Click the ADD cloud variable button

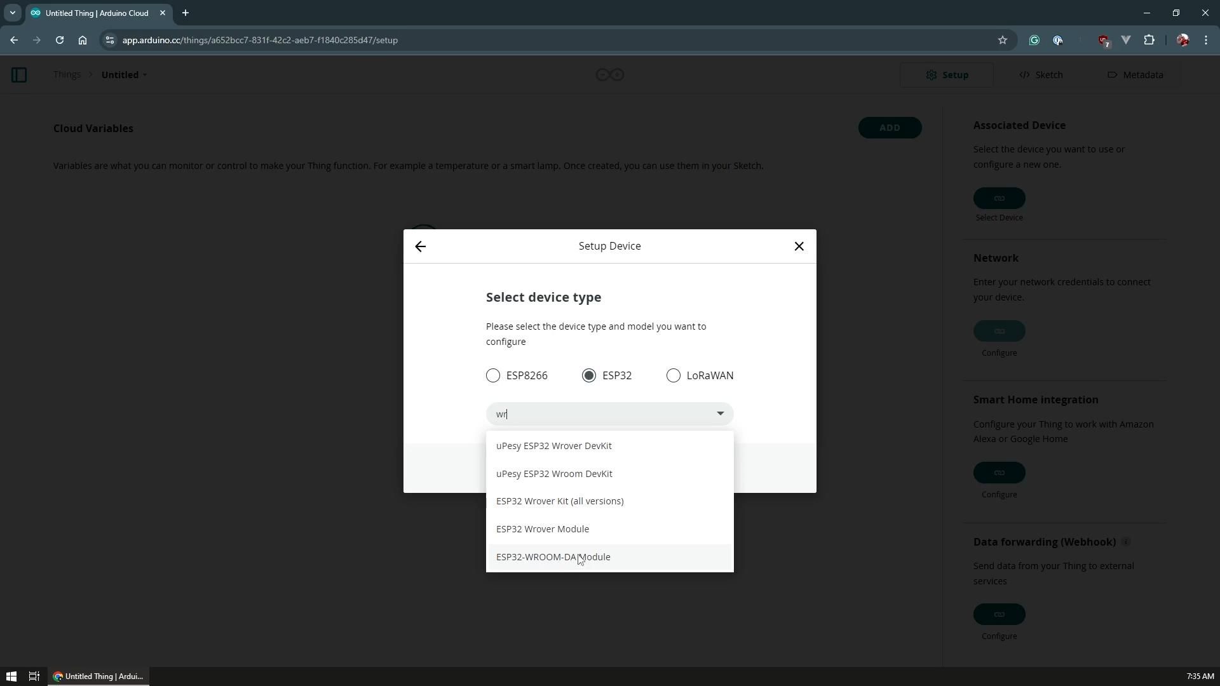click(889, 128)
